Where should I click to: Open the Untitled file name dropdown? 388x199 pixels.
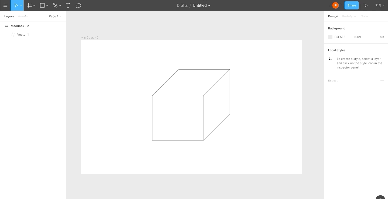(x=201, y=5)
